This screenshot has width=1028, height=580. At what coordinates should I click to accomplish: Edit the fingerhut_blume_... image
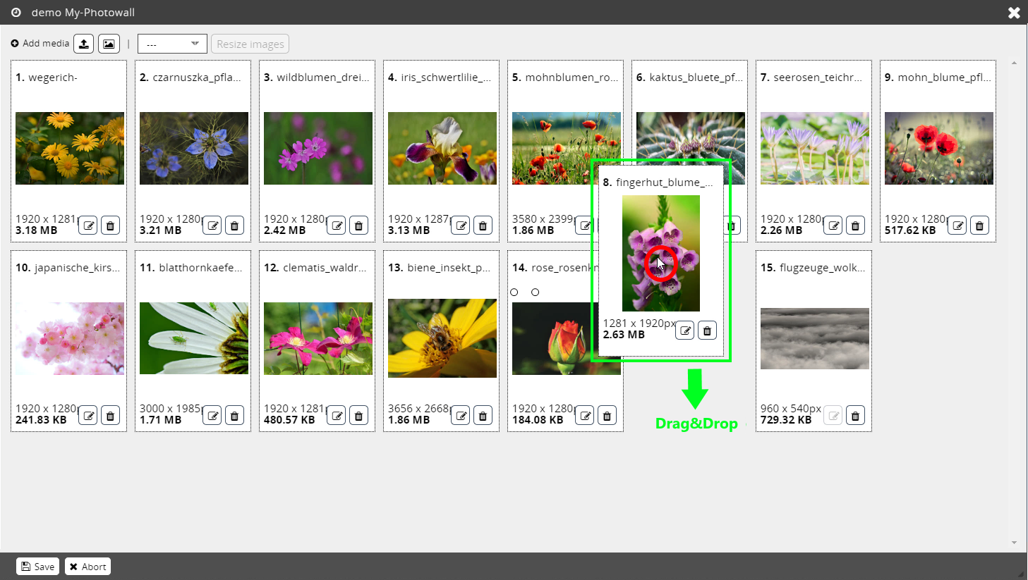point(685,331)
